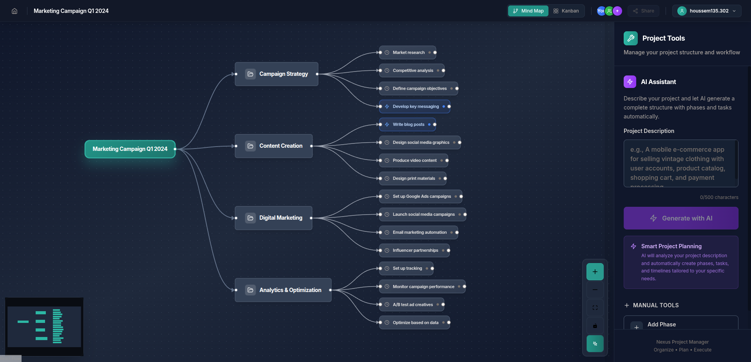The width and height of the screenshot is (751, 362).
Task: Click the Share button
Action: pos(643,11)
